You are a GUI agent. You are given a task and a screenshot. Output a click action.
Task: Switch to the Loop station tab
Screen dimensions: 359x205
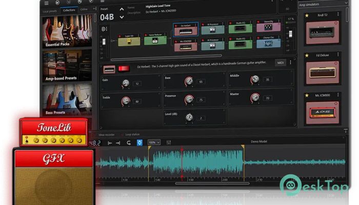(x=132, y=134)
